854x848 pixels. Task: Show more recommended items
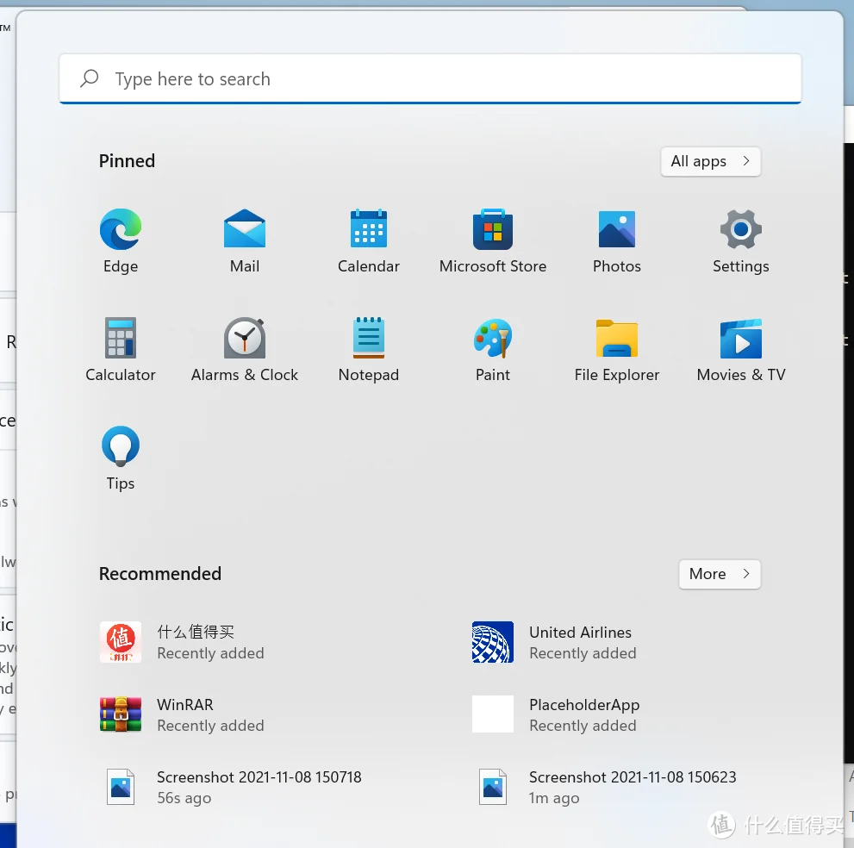(x=720, y=574)
